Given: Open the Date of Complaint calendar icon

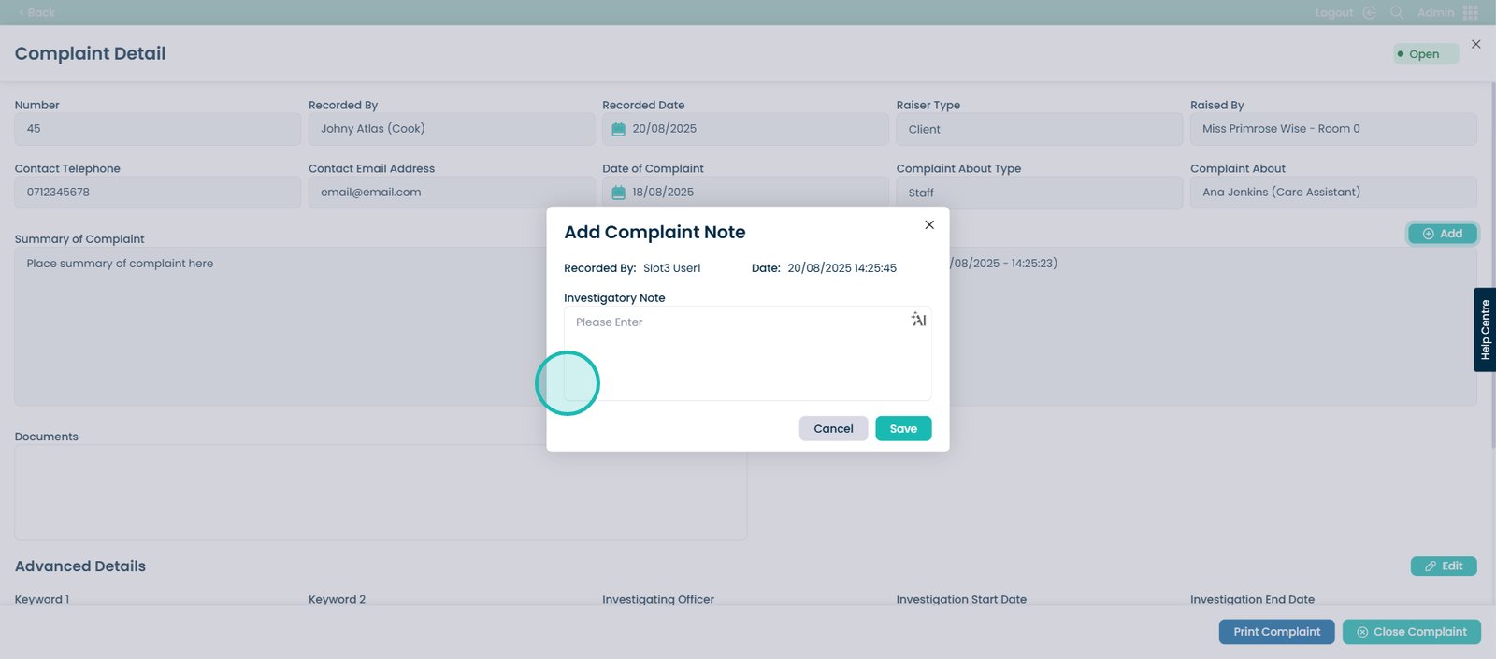Looking at the screenshot, I should (618, 193).
